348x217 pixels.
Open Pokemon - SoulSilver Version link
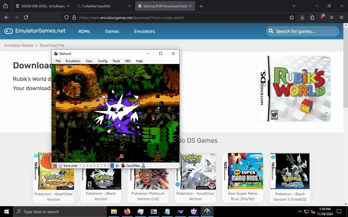click(195, 196)
